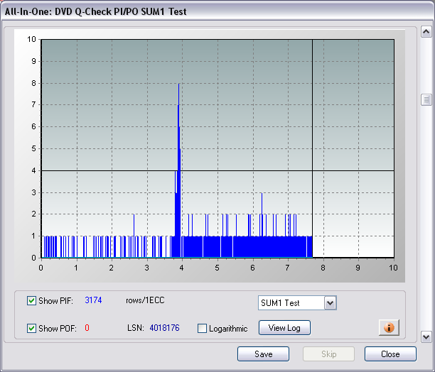Click the POF value 0
This screenshot has width=435, height=372.
click(x=87, y=328)
